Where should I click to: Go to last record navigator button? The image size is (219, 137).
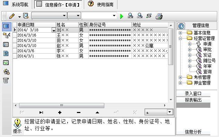point(41,112)
